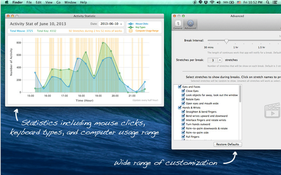Click the LINE messenger menu bar icon

click(x=201, y=2)
